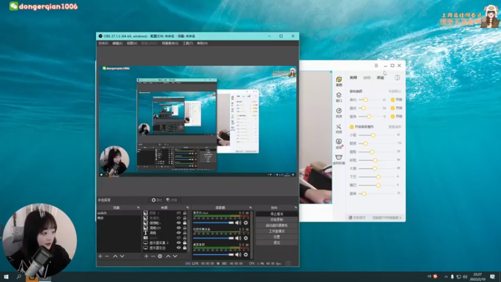Adjust the 大眼 big eyes slider
This screenshot has height=282, width=501.
376,169
